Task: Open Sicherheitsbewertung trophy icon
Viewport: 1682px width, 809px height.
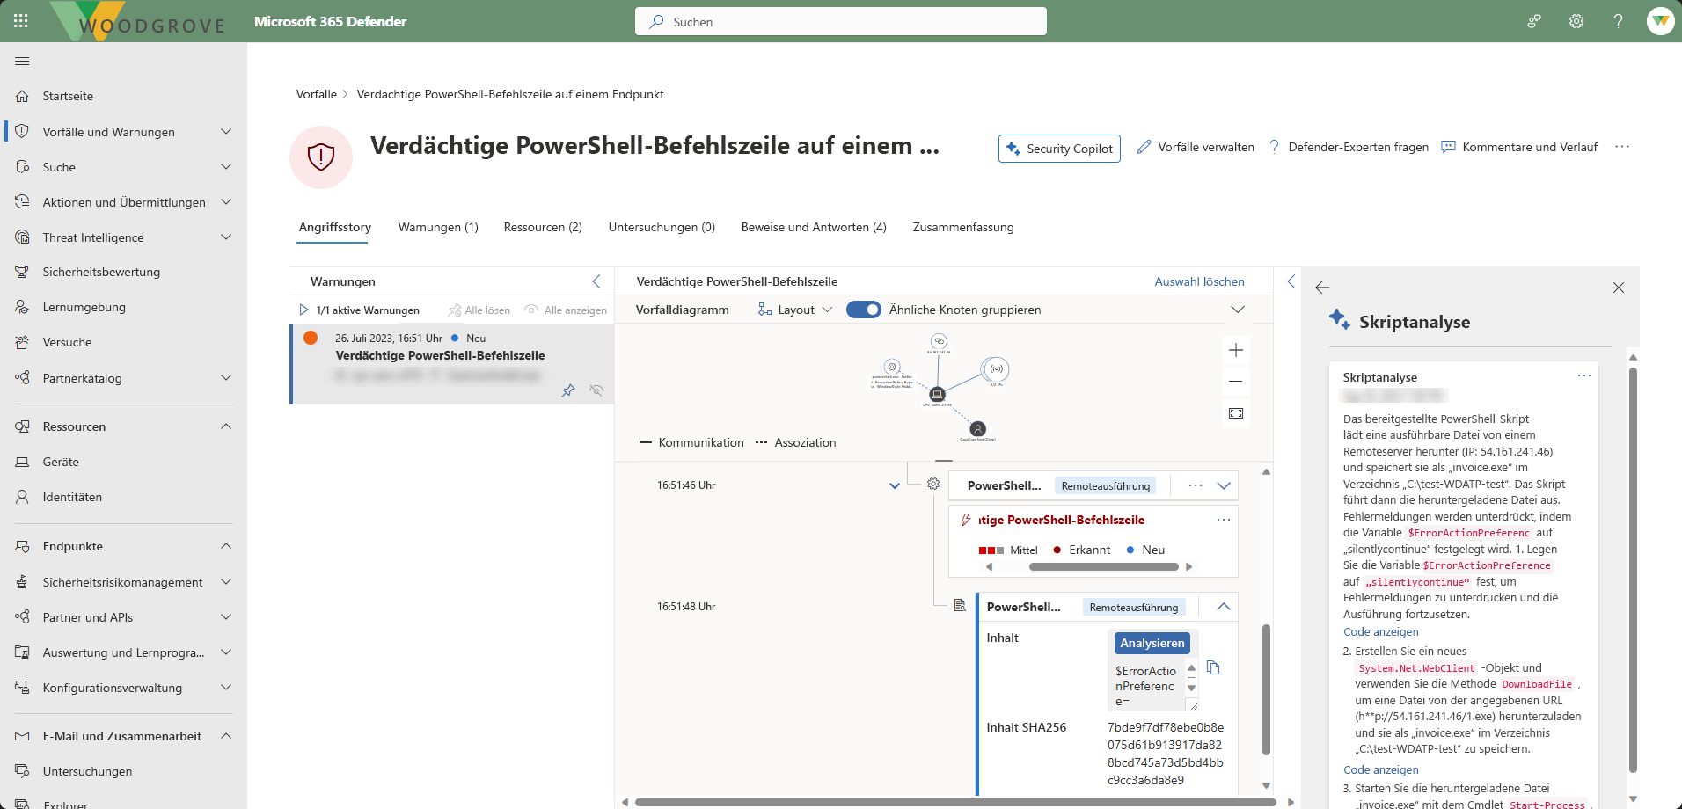Action: [23, 272]
